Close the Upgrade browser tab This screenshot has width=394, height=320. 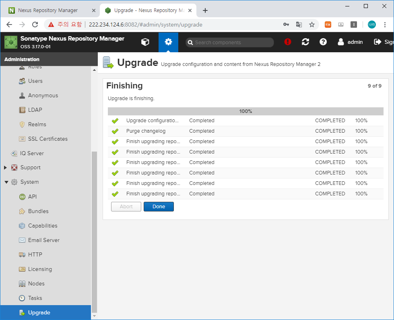pos(190,10)
